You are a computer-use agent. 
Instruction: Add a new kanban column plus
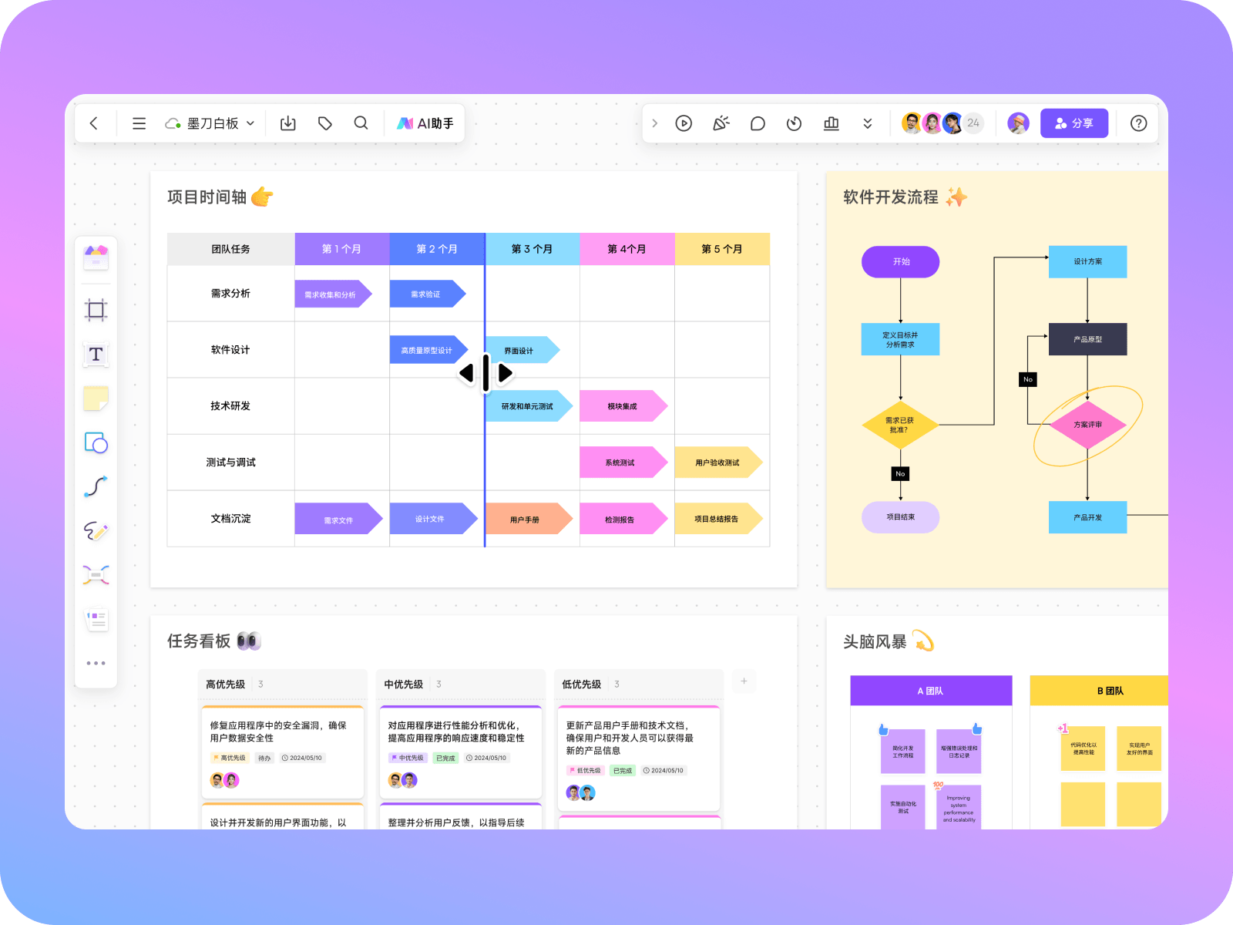tap(744, 681)
